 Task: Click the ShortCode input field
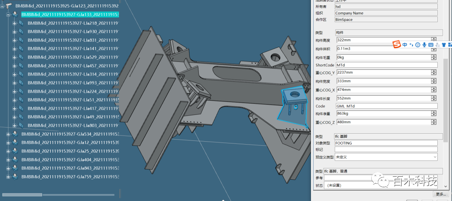pyautogui.click(x=386, y=65)
